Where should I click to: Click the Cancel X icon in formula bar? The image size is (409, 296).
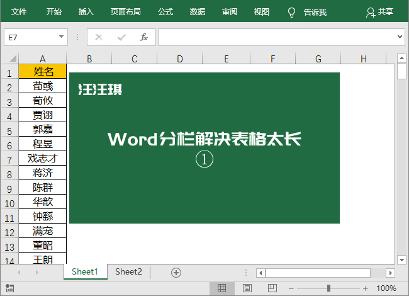pos(99,37)
